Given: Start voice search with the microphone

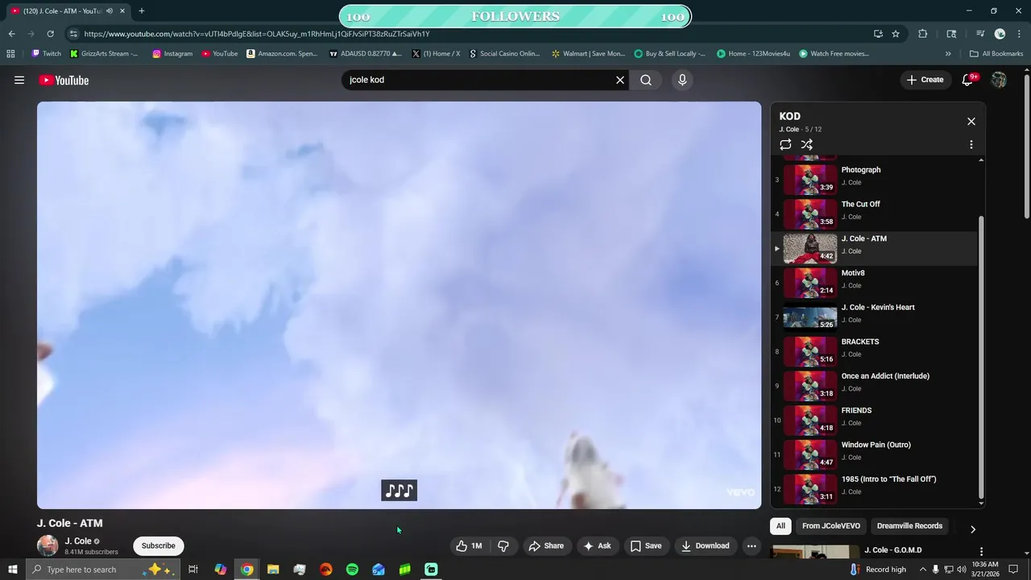Looking at the screenshot, I should coord(682,80).
